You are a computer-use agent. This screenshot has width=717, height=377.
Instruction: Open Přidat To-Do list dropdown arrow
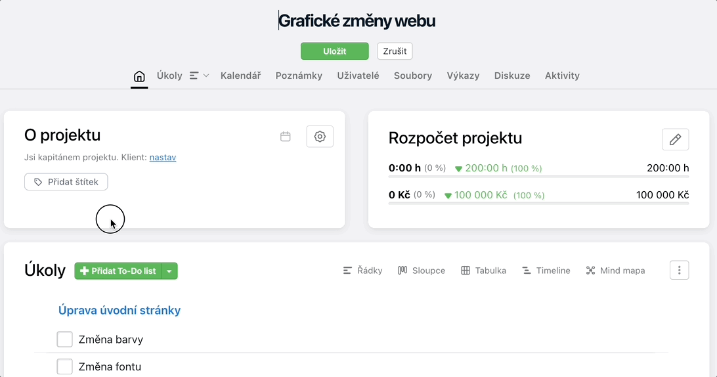pyautogui.click(x=169, y=271)
